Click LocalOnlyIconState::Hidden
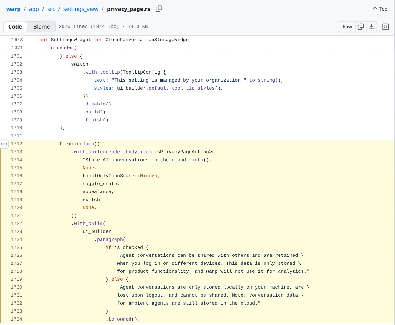Image resolution: width=395 pixels, height=325 pixels. 120,176
